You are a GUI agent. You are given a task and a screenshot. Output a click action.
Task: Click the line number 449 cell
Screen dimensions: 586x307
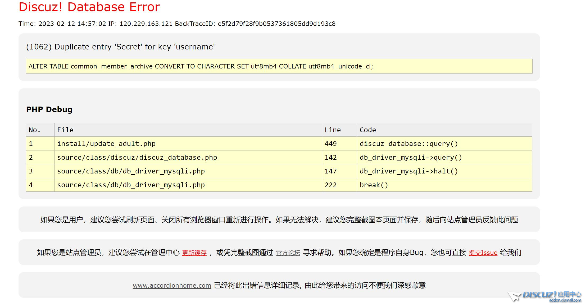pos(331,144)
